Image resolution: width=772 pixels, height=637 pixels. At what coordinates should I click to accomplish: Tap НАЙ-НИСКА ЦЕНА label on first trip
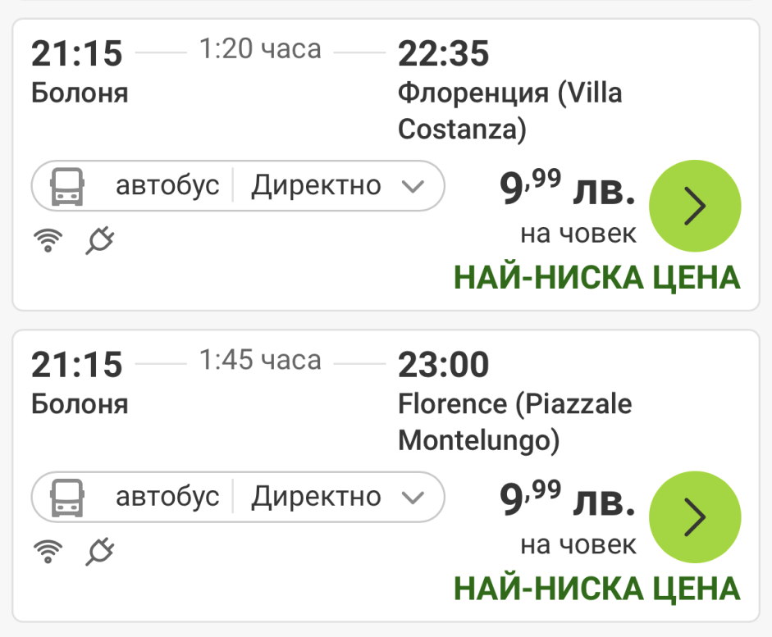(597, 278)
